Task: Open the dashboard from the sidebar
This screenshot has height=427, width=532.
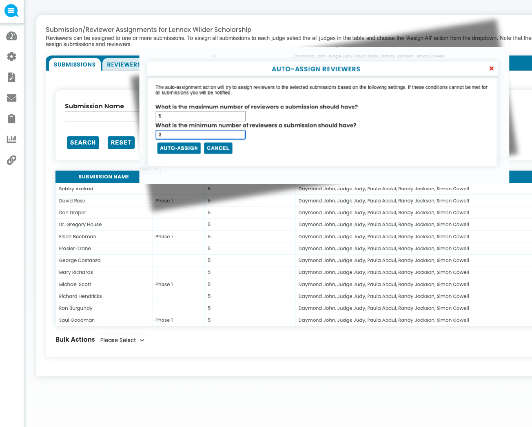Action: (11, 36)
